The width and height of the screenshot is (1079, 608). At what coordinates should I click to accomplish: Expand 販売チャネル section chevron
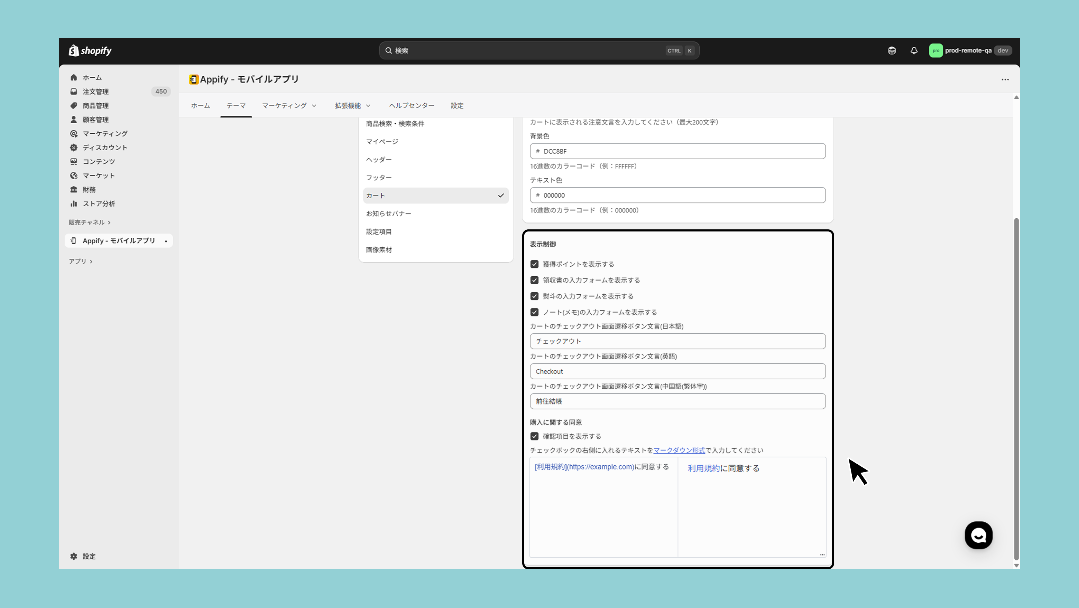[109, 222]
